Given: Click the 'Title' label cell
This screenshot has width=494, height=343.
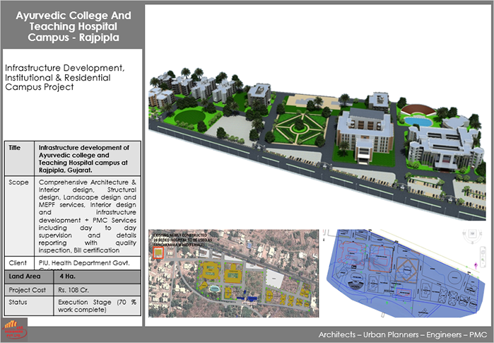Looking at the screenshot, I should pyautogui.click(x=19, y=158).
